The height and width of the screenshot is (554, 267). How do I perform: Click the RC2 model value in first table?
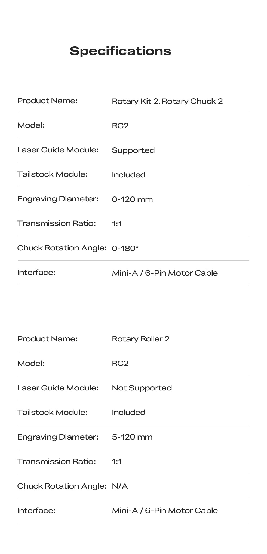(120, 126)
